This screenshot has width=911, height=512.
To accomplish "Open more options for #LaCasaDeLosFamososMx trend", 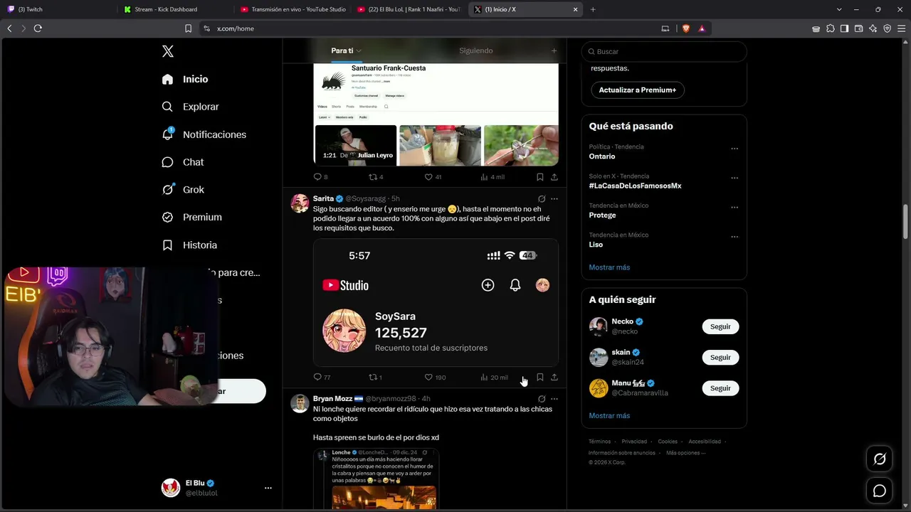I will pos(734,178).
